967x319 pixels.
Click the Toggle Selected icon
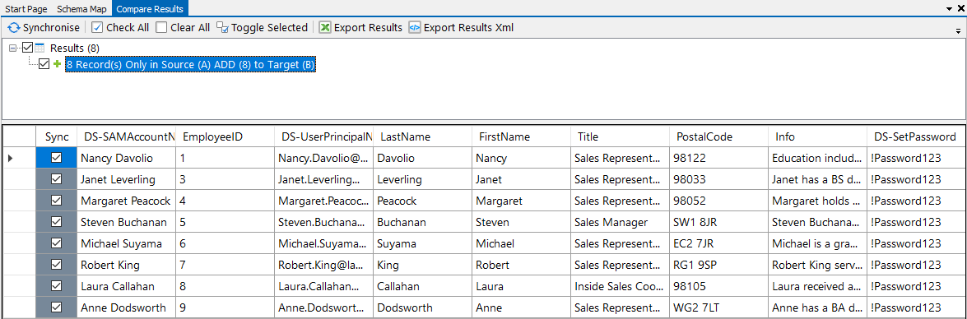223,28
